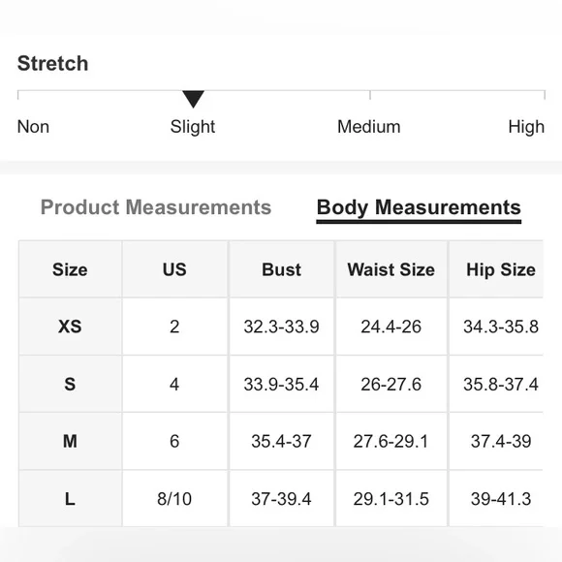Click the 27.6-29.1 waist cell
This screenshot has height=562, width=562.
[x=391, y=441]
